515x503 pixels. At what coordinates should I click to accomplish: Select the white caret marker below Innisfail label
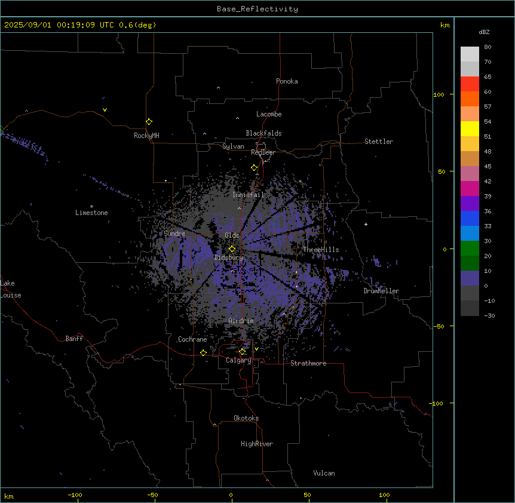point(239,208)
